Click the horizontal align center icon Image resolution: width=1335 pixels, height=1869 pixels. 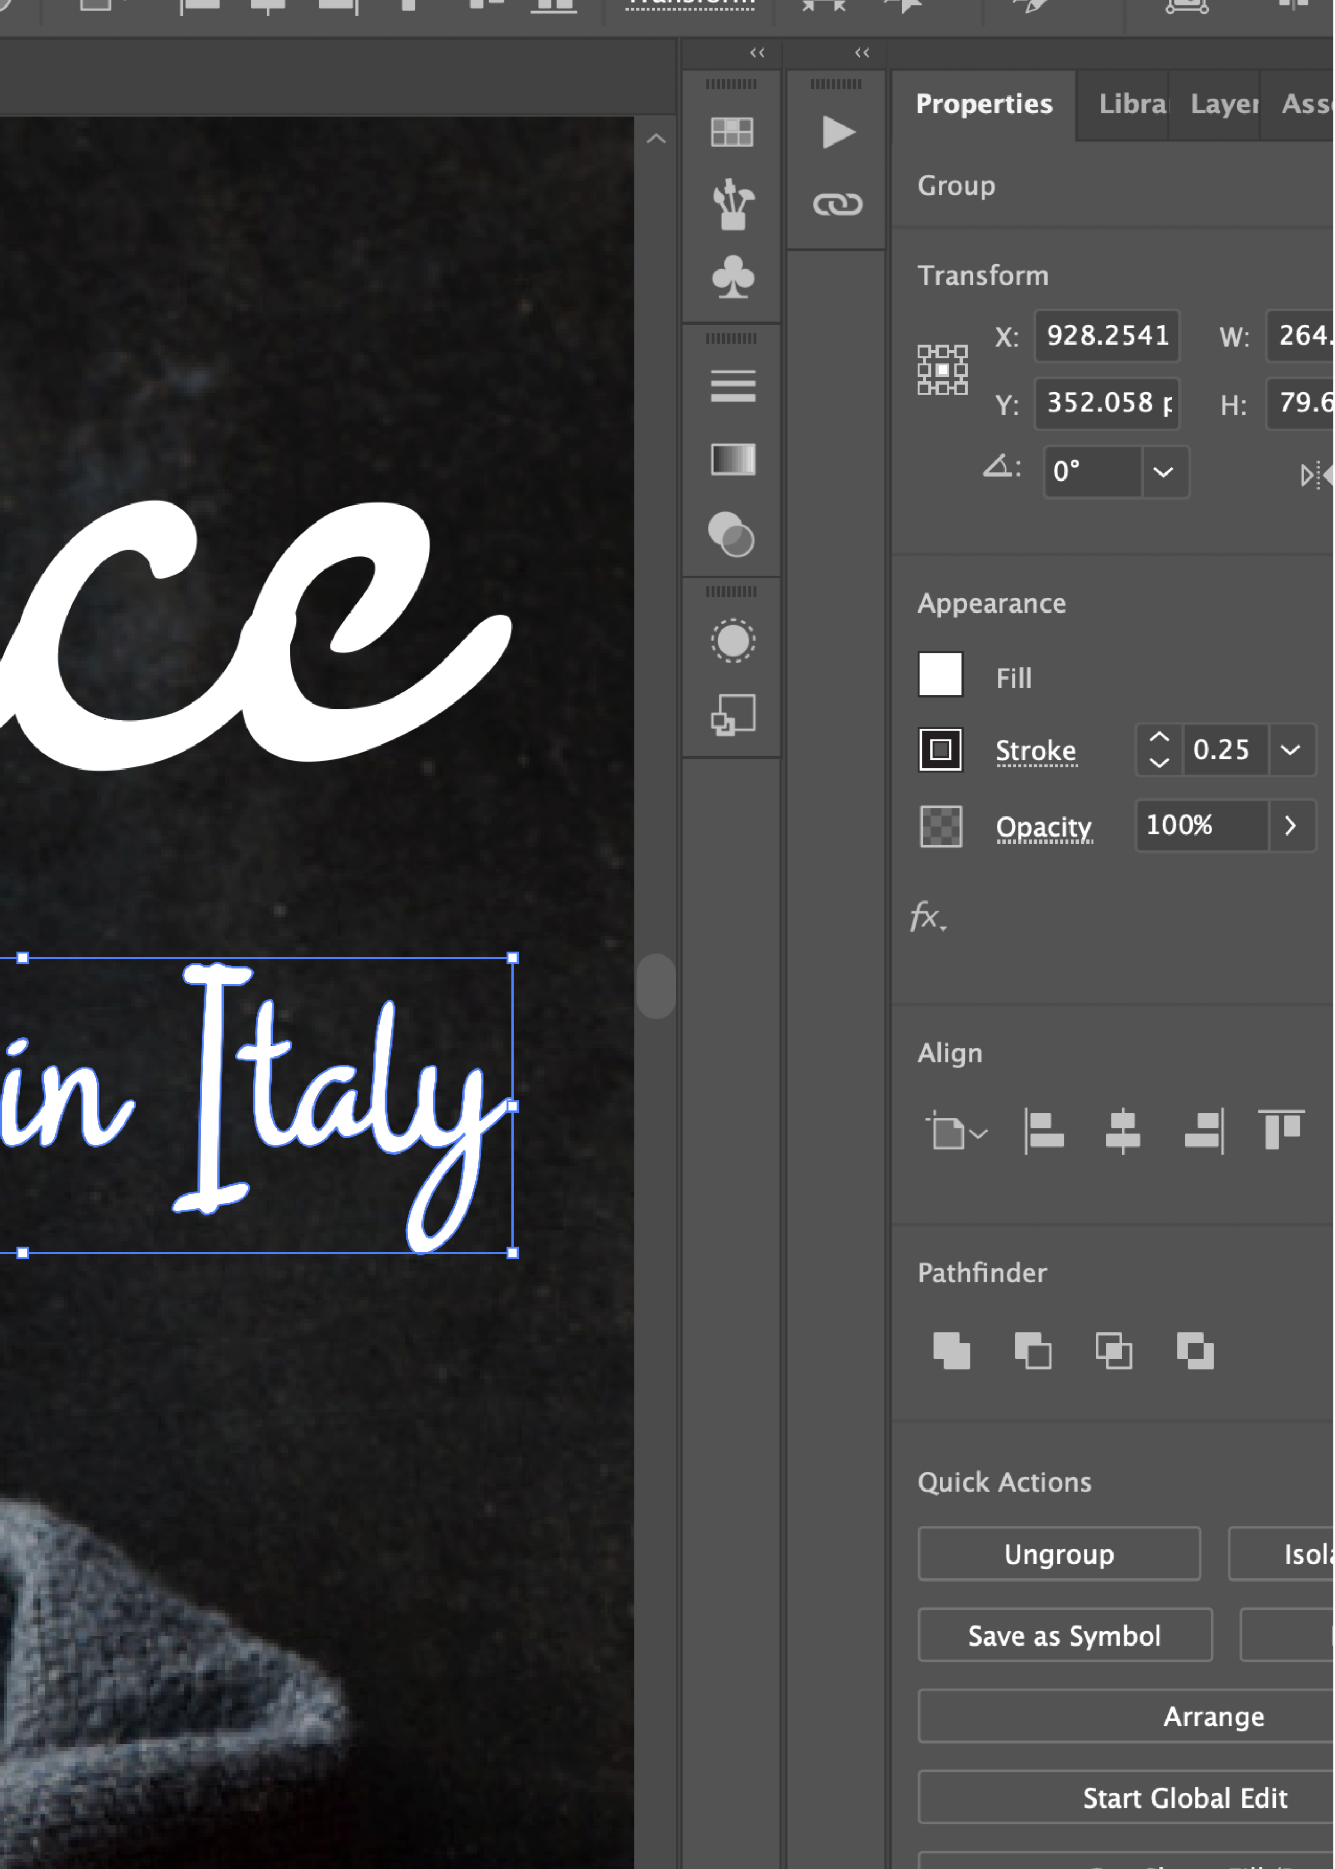pos(1122,1131)
